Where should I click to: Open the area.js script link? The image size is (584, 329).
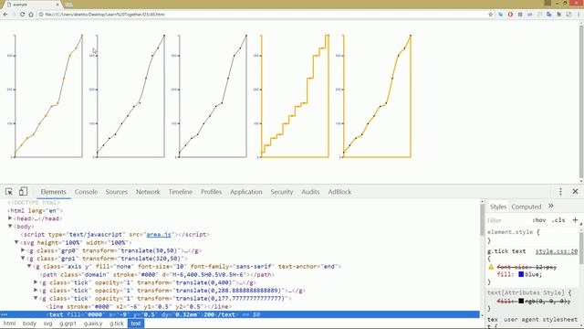click(x=159, y=234)
